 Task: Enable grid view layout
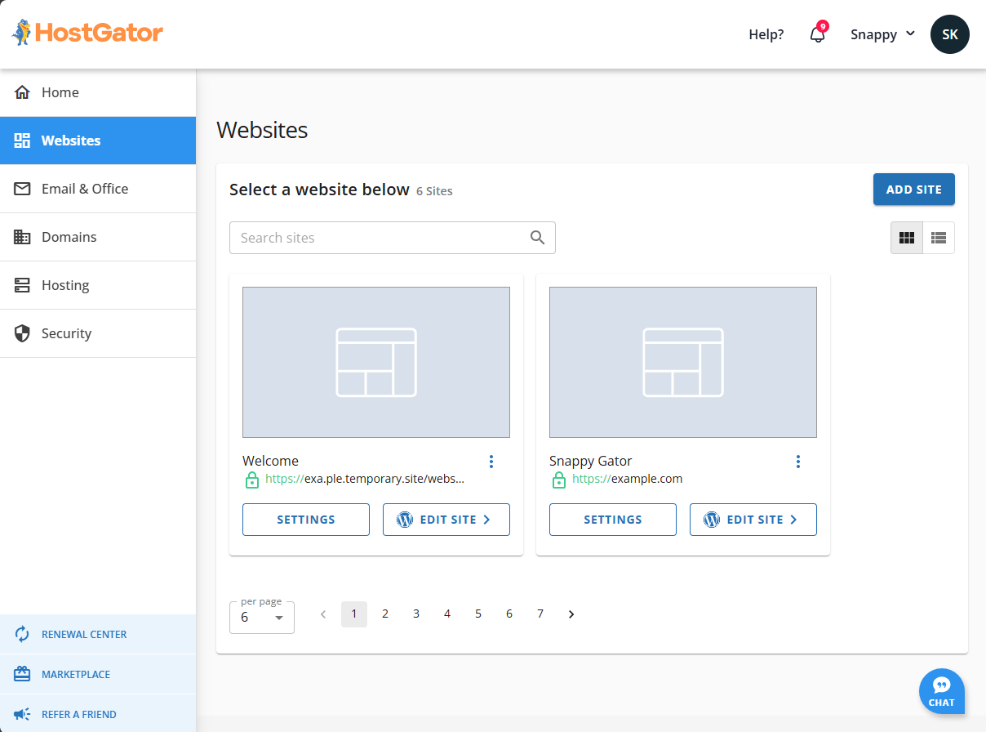click(x=907, y=238)
